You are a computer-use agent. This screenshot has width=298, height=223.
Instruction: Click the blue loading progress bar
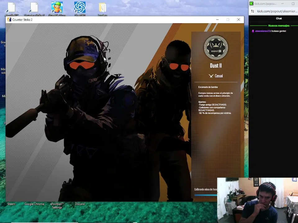click(205, 195)
